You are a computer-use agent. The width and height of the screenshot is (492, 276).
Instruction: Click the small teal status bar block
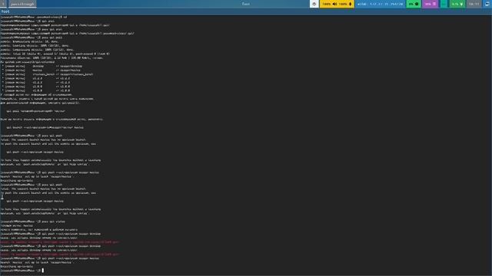pos(444,4)
